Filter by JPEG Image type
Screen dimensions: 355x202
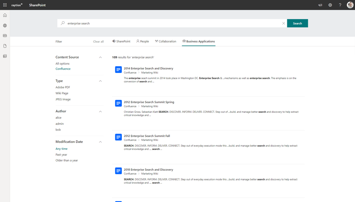(x=63, y=99)
